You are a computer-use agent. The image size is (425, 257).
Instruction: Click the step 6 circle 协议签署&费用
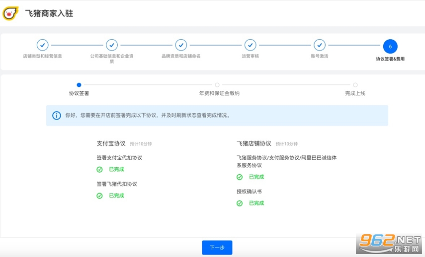(390, 46)
